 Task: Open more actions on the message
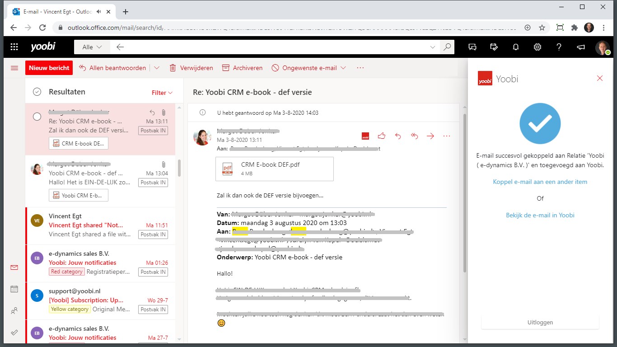click(x=447, y=136)
